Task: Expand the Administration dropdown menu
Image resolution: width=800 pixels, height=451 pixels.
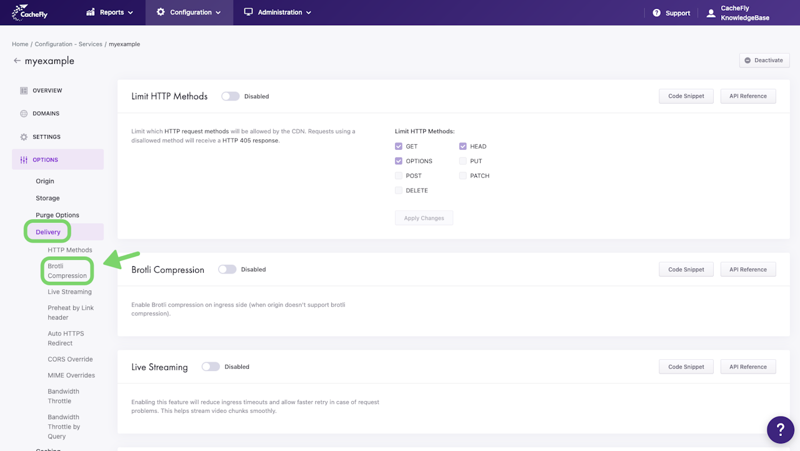Action: pyautogui.click(x=277, y=12)
